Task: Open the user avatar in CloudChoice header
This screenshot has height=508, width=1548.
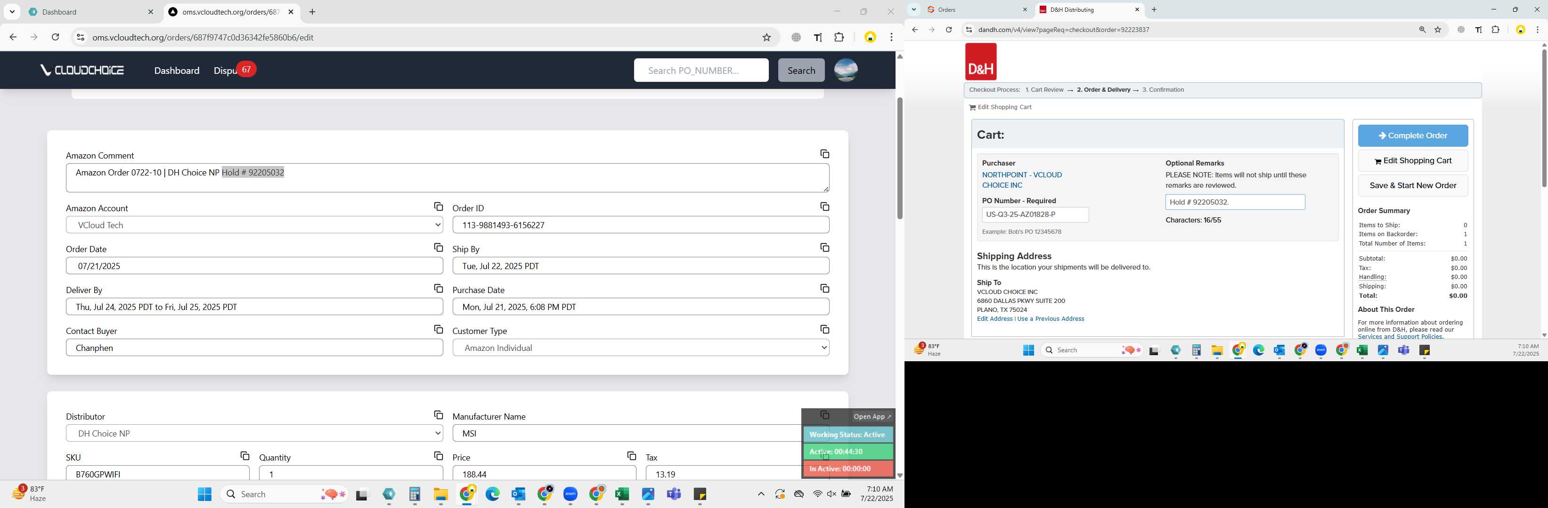Action: tap(846, 70)
